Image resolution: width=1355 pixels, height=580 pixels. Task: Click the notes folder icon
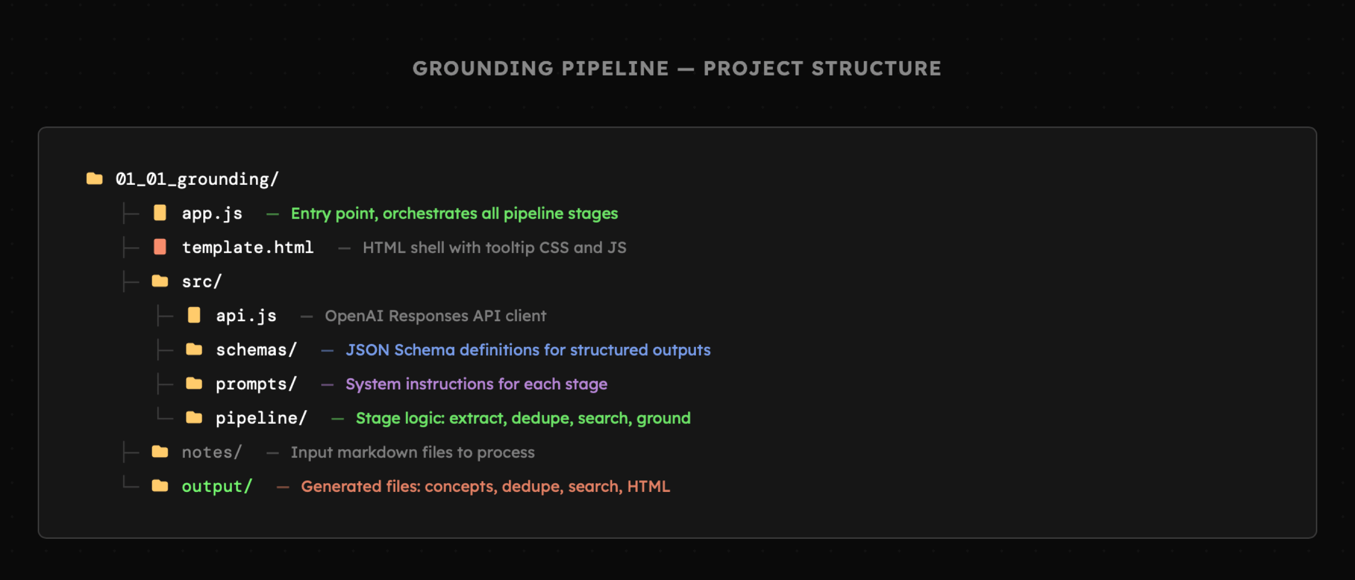coord(160,452)
